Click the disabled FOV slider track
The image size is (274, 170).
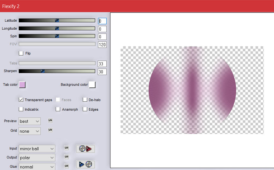tap(57, 44)
